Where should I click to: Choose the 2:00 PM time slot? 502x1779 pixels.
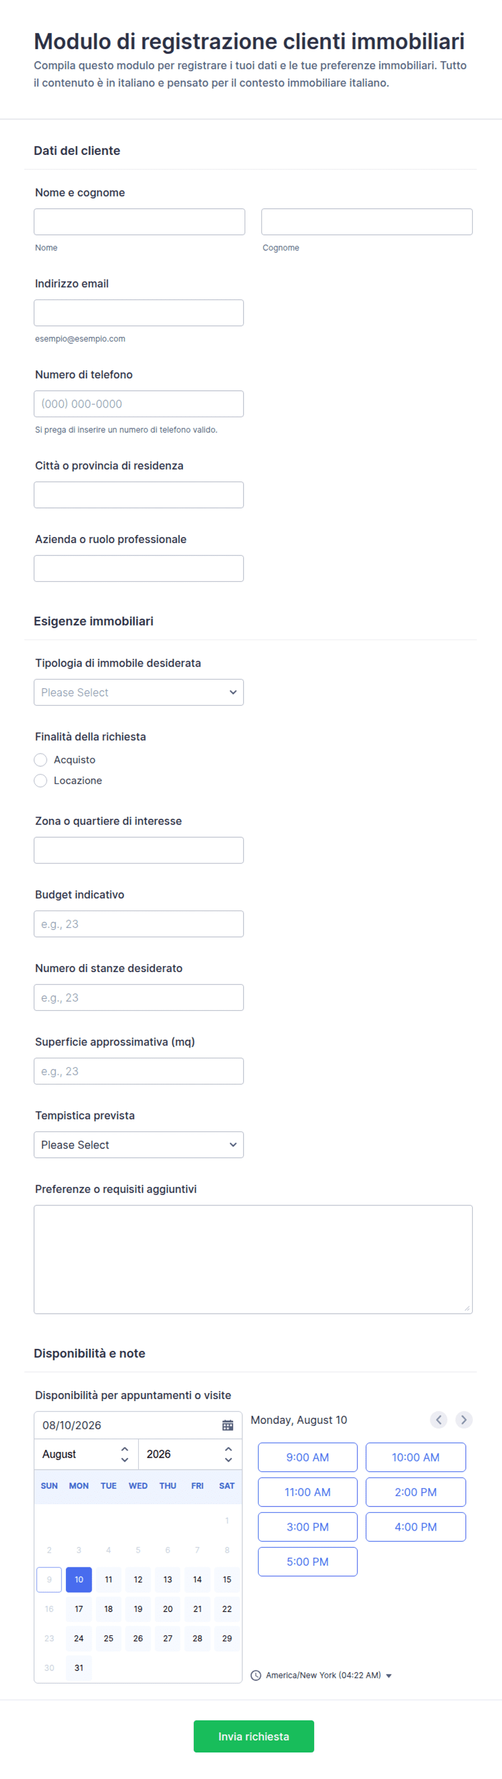[x=416, y=1492]
